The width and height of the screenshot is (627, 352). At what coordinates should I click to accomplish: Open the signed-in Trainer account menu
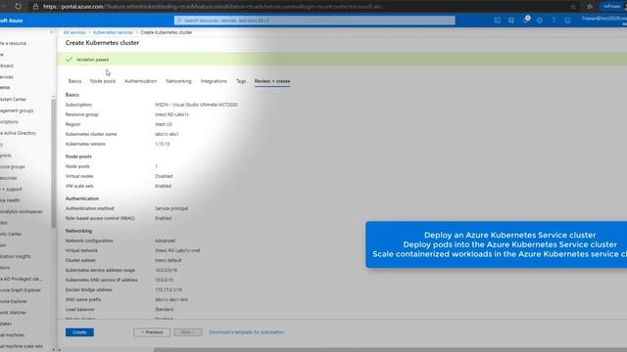tap(604, 21)
